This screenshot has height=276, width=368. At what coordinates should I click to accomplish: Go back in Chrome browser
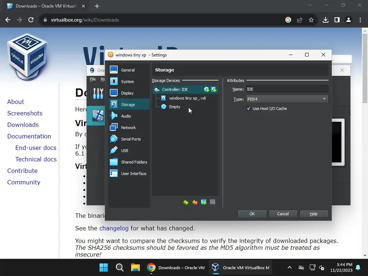pos(8,20)
